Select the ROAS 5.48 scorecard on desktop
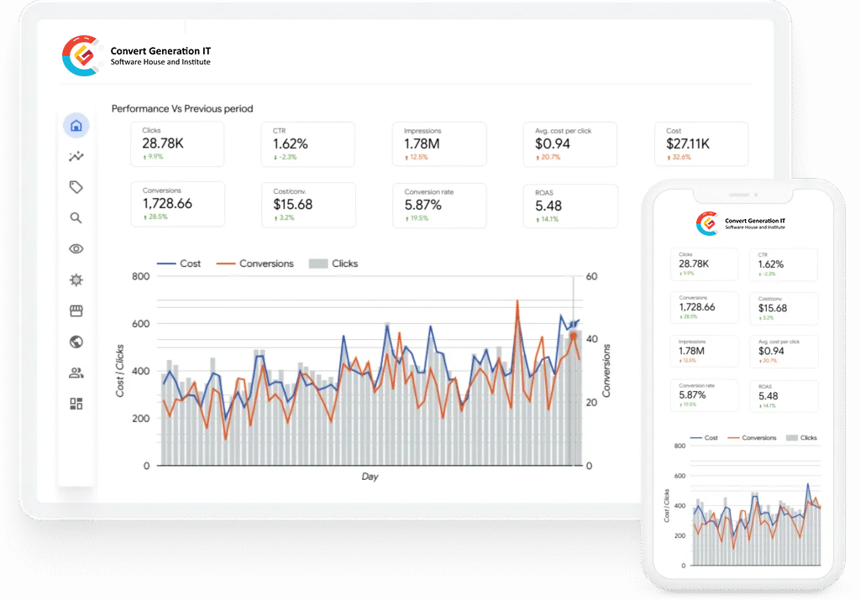This screenshot has height=600, width=860. tap(570, 206)
